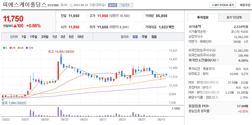Viewport: 252px width, 125px height.
Task: Click the +0.55% 동일업종 등락률 value
Action: click(x=243, y=111)
